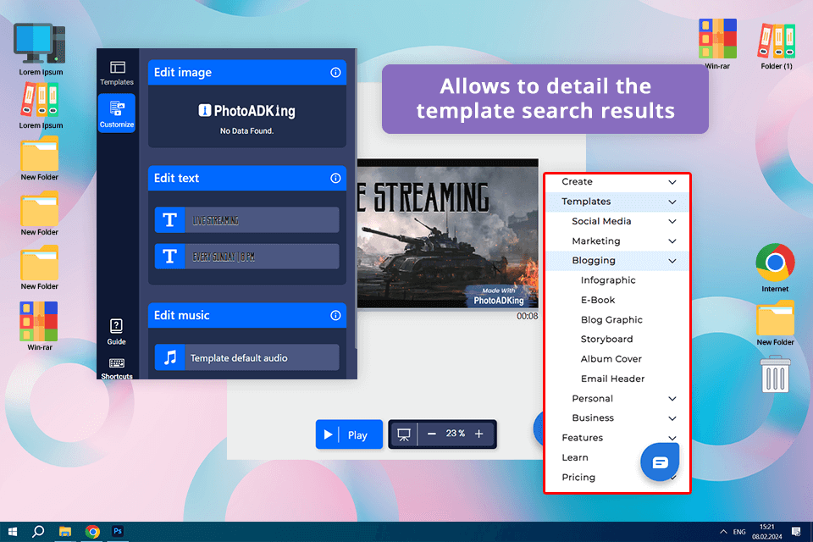813x542 pixels.
Task: Open Photoshop from the taskbar
Action: (118, 531)
